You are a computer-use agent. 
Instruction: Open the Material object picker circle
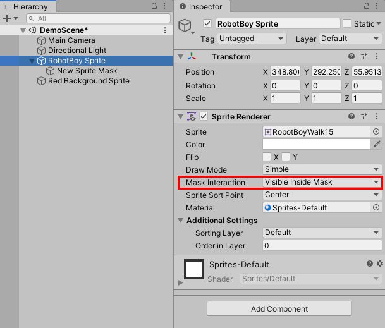(376, 208)
